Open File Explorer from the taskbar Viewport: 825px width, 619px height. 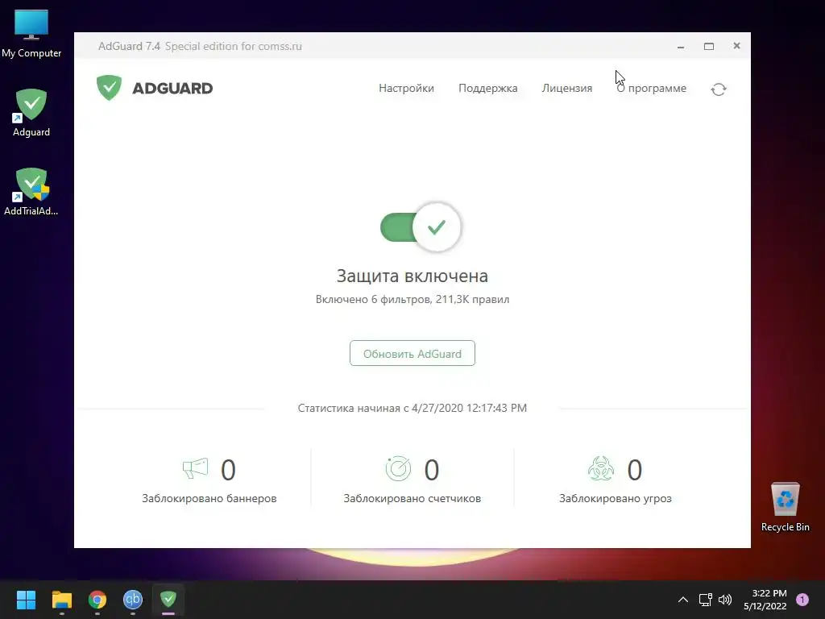(61, 600)
